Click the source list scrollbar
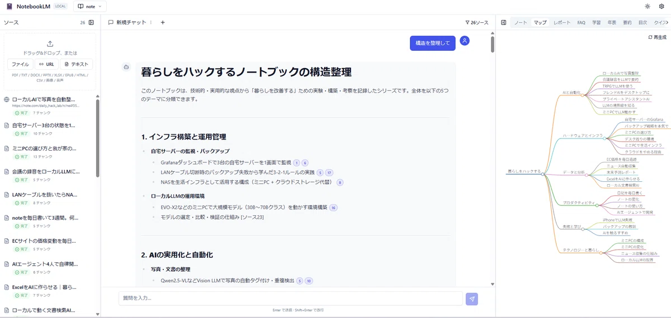 [x=98, y=139]
